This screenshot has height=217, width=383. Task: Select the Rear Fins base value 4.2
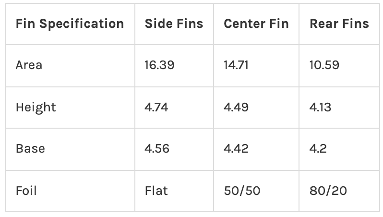(x=318, y=148)
